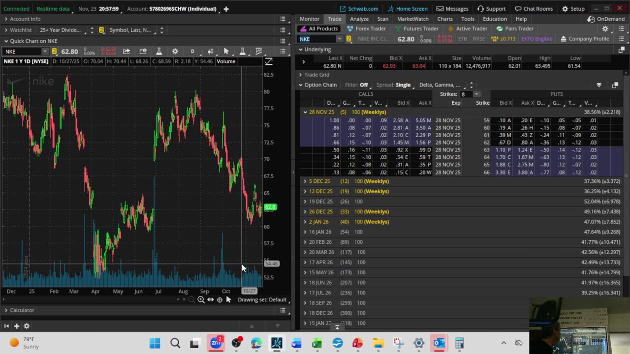Open Watchlist panel menu icon
The image size is (630, 354).
pyautogui.click(x=283, y=30)
